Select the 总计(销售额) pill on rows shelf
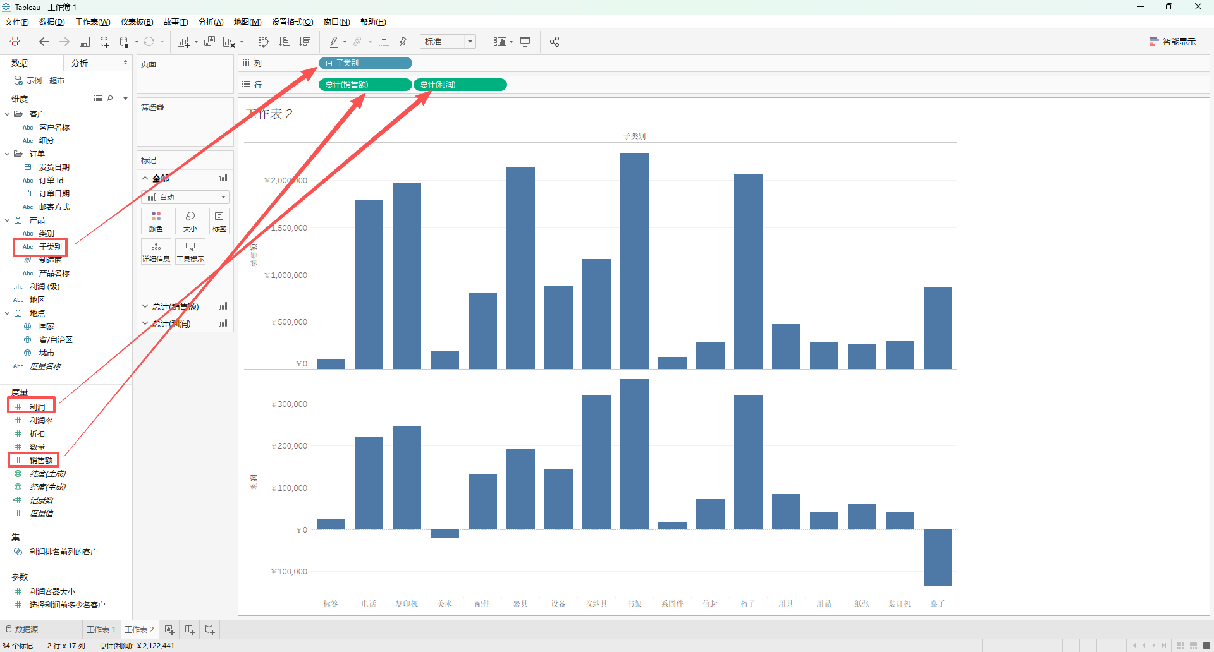 coord(365,85)
